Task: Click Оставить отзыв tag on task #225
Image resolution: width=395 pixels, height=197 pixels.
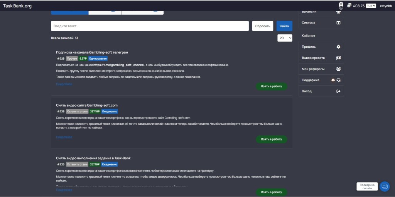Action: (x=77, y=164)
